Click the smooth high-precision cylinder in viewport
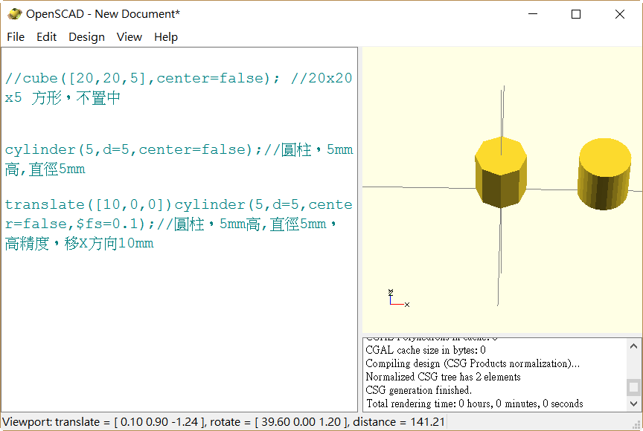The height and width of the screenshot is (431, 643). 604,174
